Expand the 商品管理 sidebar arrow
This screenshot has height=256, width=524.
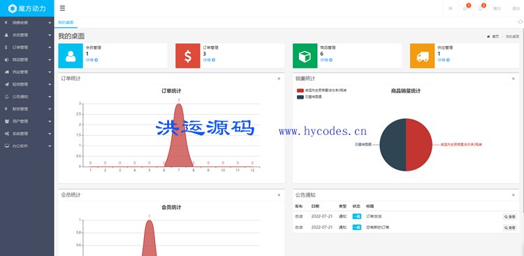(50, 60)
